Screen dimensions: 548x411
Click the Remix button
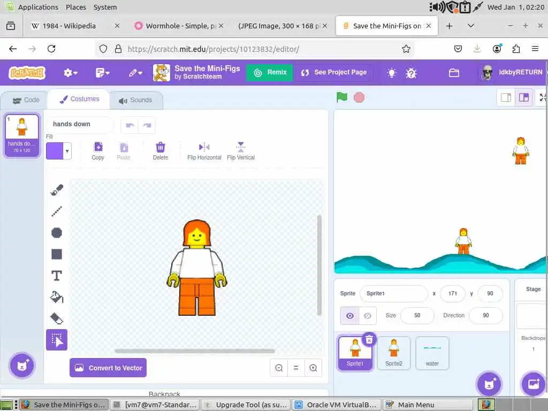tap(270, 72)
